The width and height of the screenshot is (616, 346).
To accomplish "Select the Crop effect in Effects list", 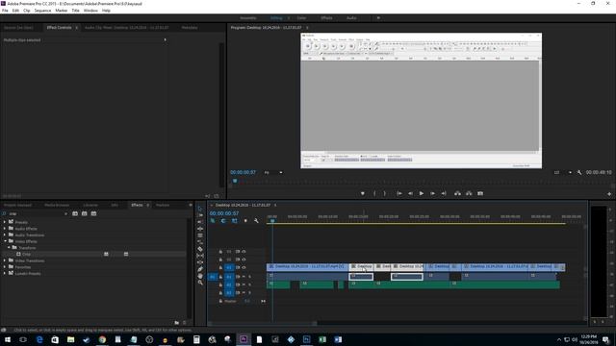I will coord(26,254).
